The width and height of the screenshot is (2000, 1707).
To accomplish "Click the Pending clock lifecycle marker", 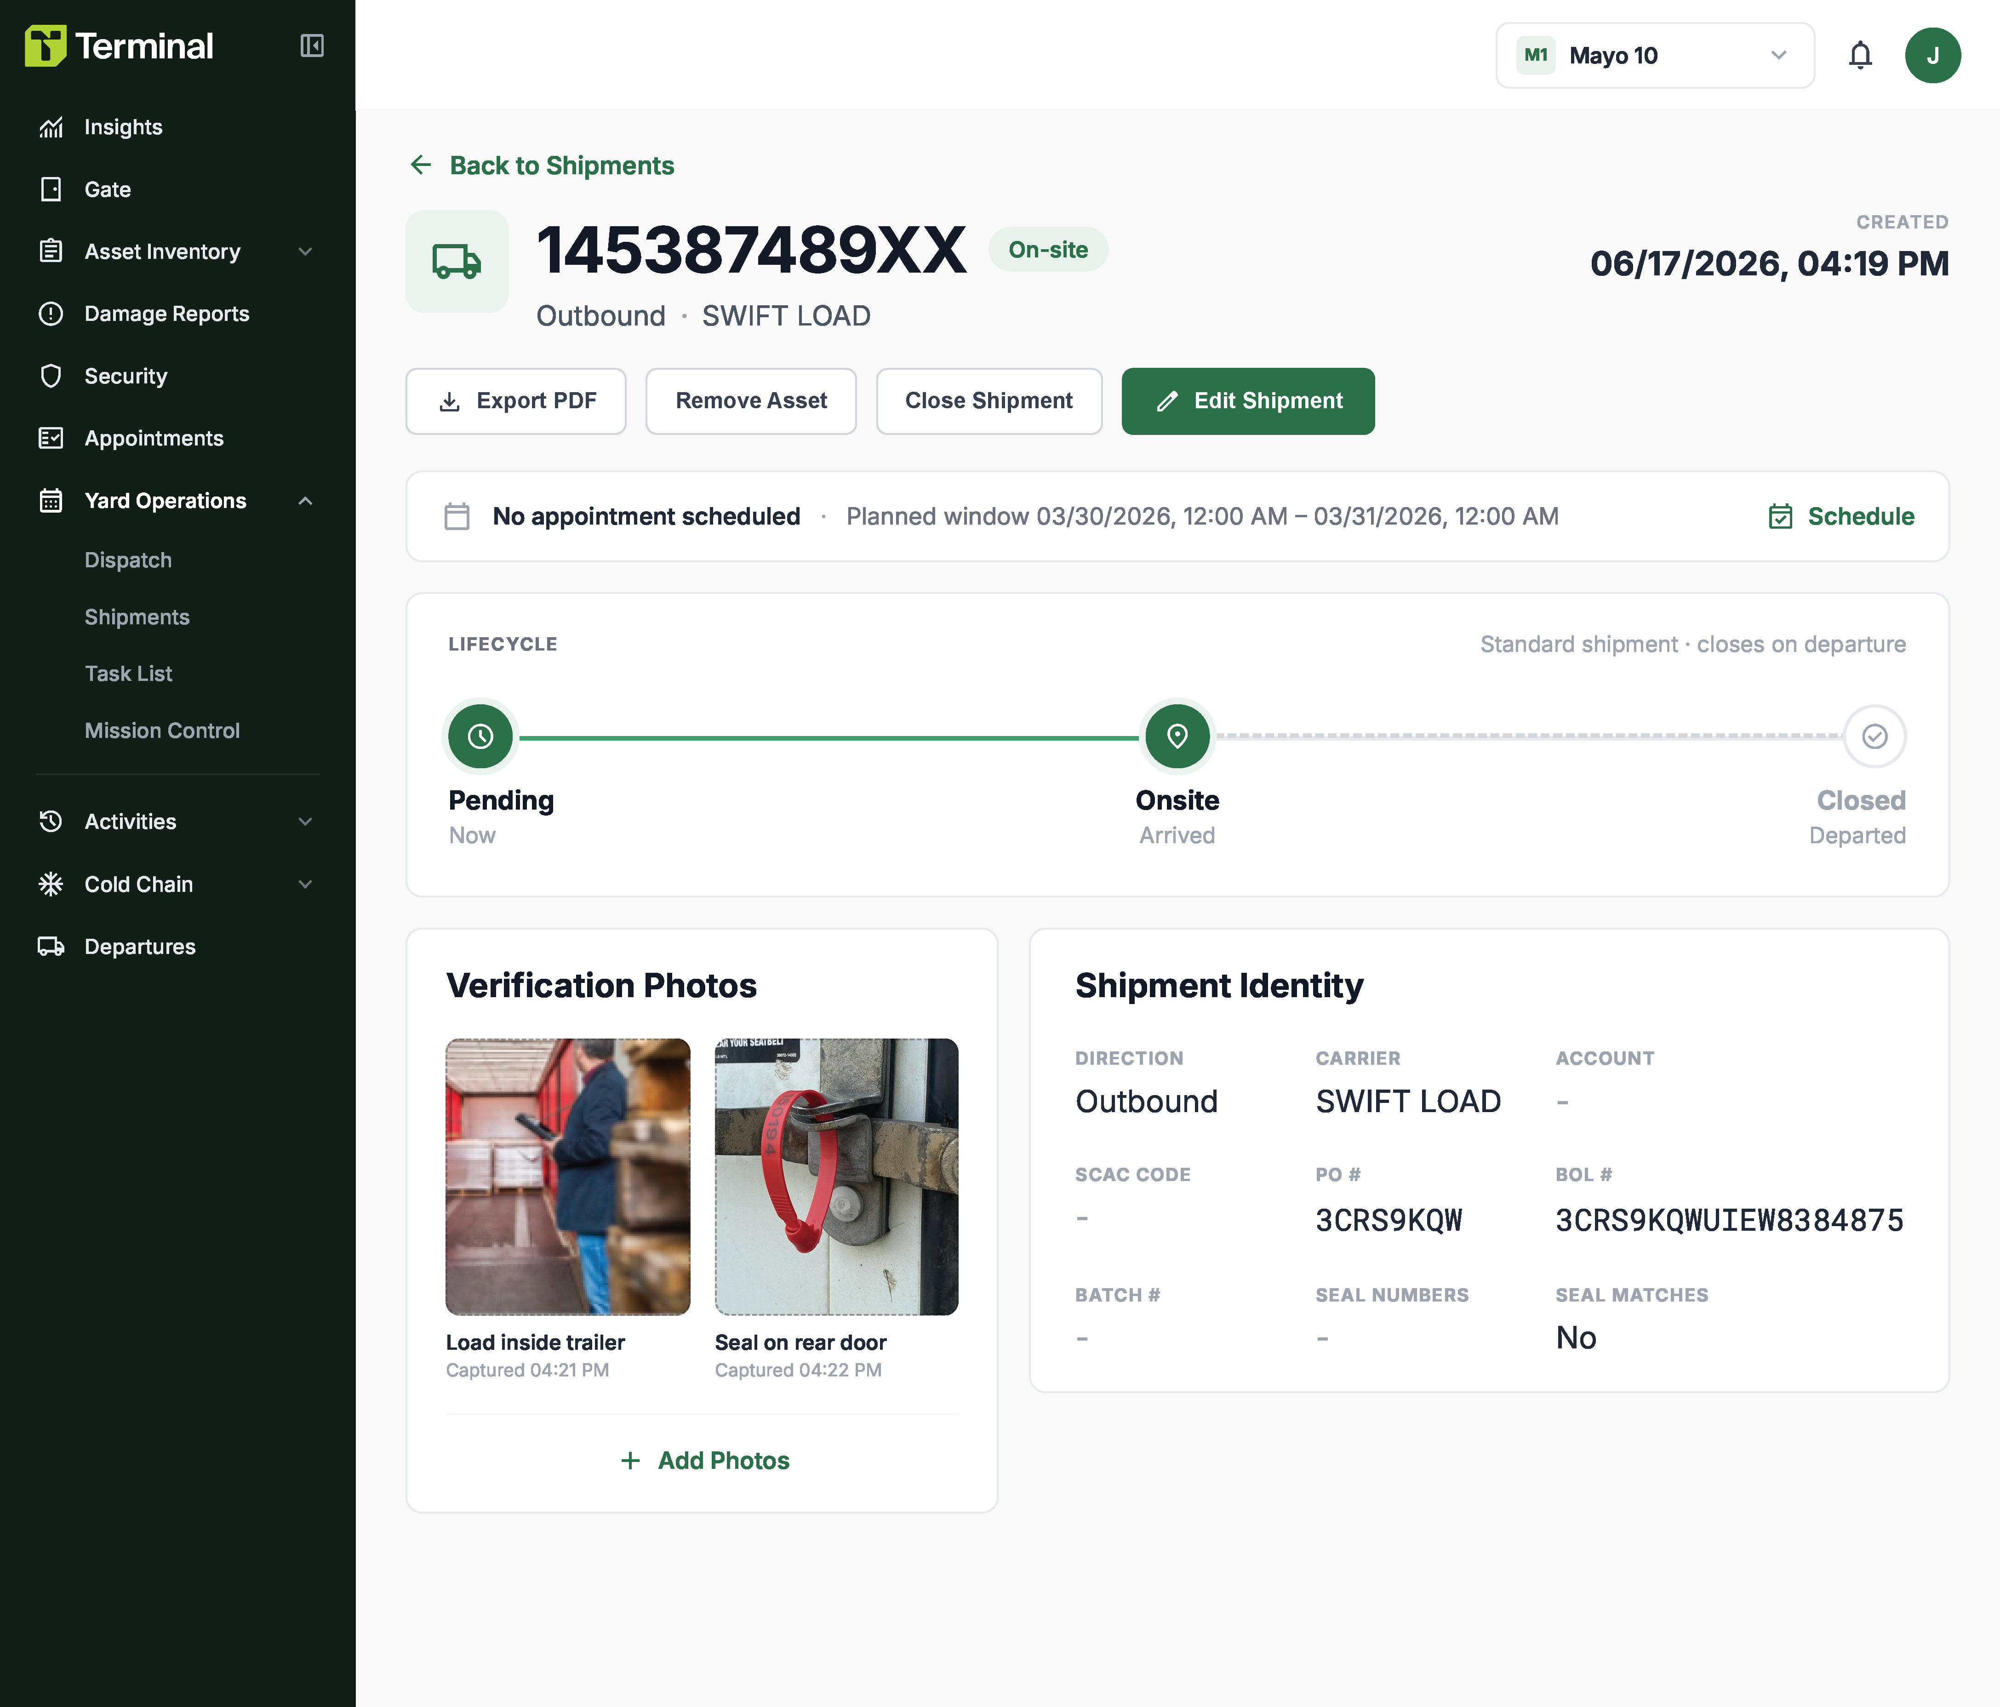I will [x=481, y=736].
